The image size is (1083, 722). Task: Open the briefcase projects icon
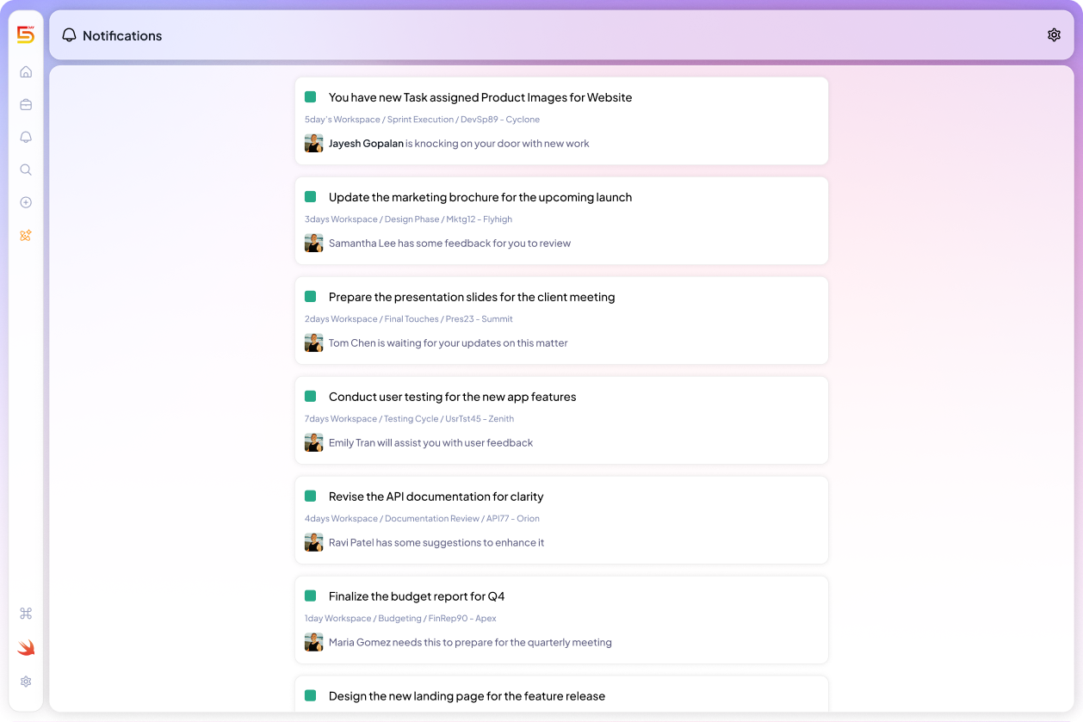(x=26, y=105)
